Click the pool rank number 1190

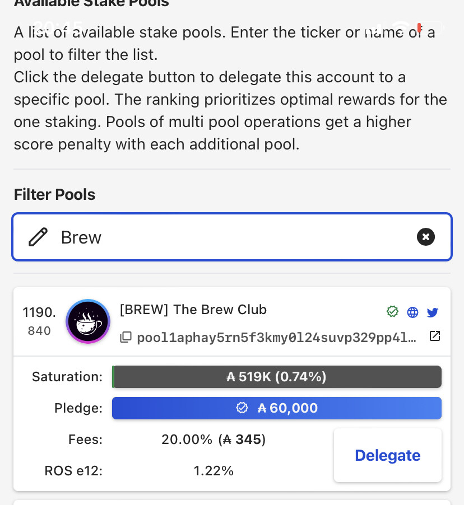(x=39, y=311)
